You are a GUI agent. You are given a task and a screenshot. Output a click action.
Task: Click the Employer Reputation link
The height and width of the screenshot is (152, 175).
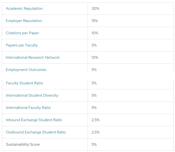24,21
